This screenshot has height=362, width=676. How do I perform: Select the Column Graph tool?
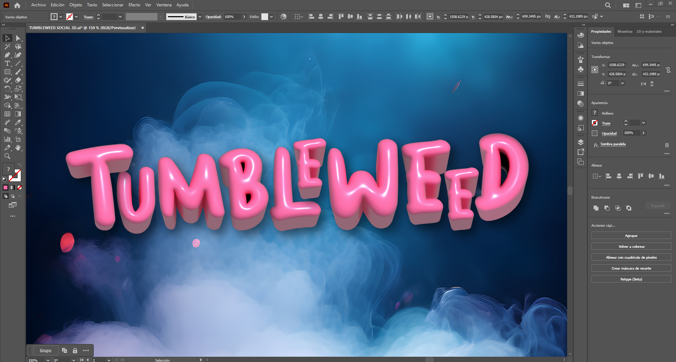point(7,139)
